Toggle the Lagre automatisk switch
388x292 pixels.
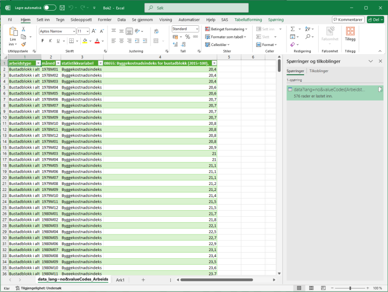coord(50,8)
